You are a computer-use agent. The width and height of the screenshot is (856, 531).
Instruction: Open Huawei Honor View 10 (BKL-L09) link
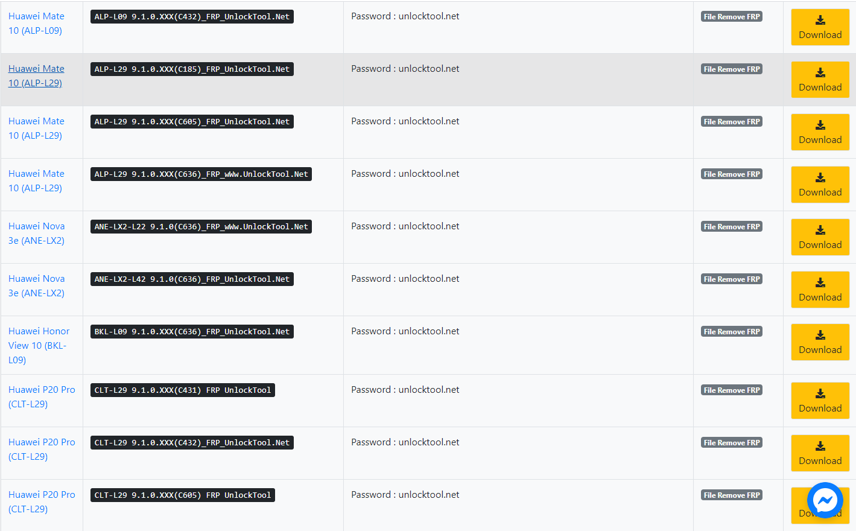39,346
